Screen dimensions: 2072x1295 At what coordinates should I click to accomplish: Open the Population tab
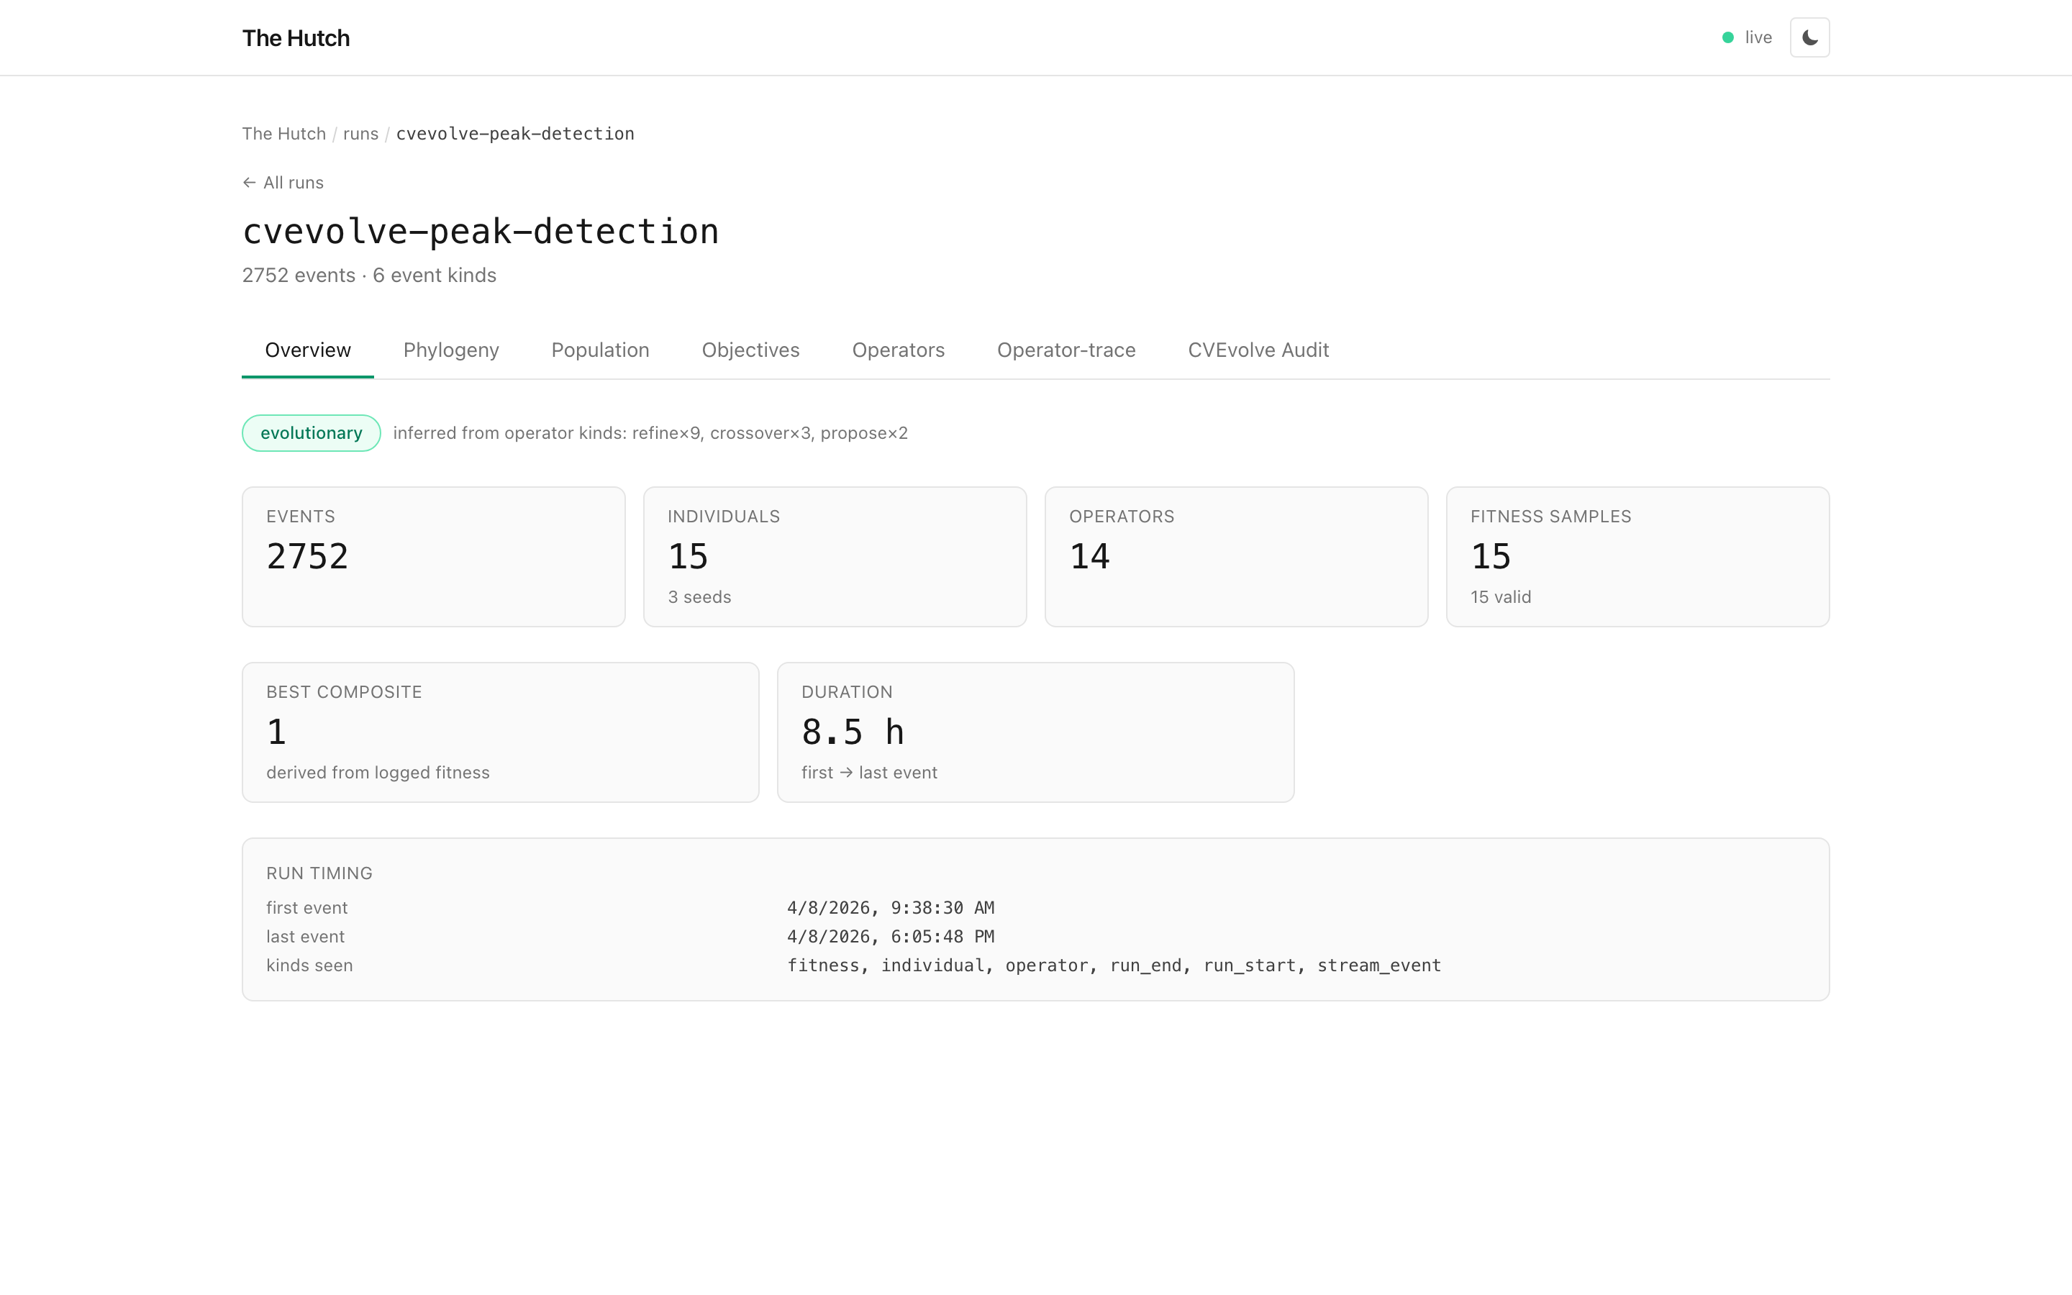click(600, 350)
